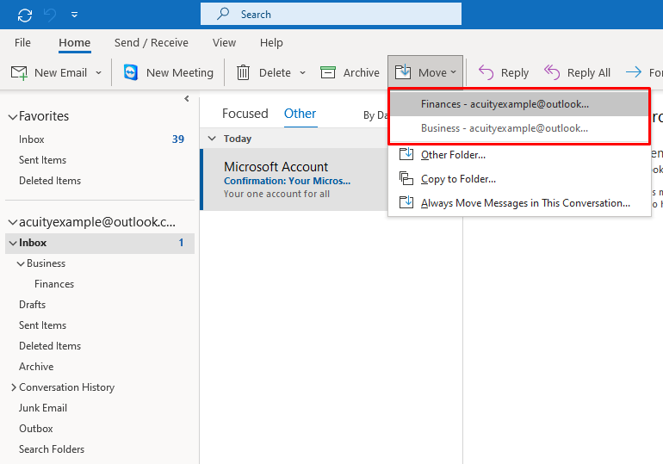Click the Reply button label

pyautogui.click(x=515, y=72)
